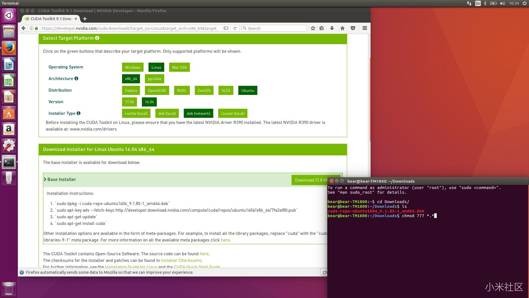This screenshot has width=529, height=298.
Task: Open the Bluetooth indicator menu
Action: [485, 3]
